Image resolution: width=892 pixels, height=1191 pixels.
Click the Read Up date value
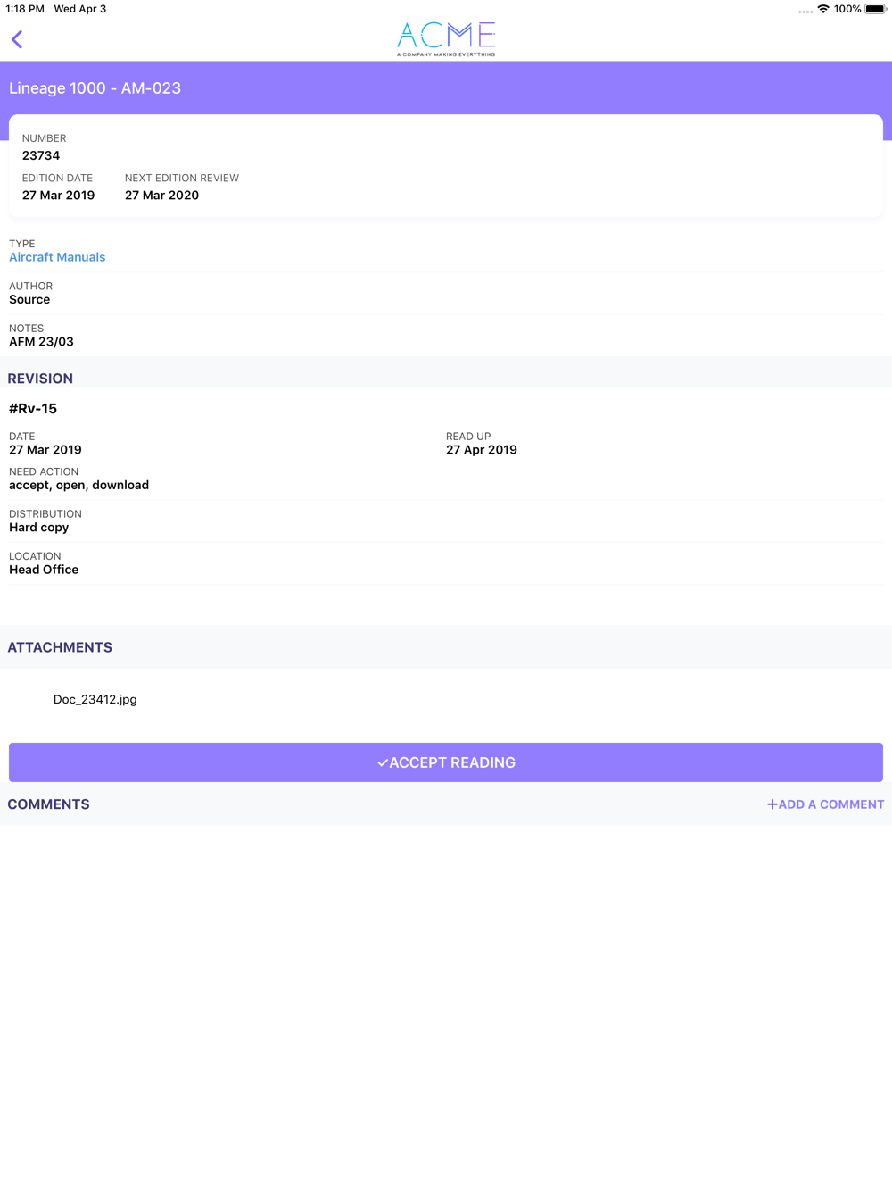[x=482, y=450]
